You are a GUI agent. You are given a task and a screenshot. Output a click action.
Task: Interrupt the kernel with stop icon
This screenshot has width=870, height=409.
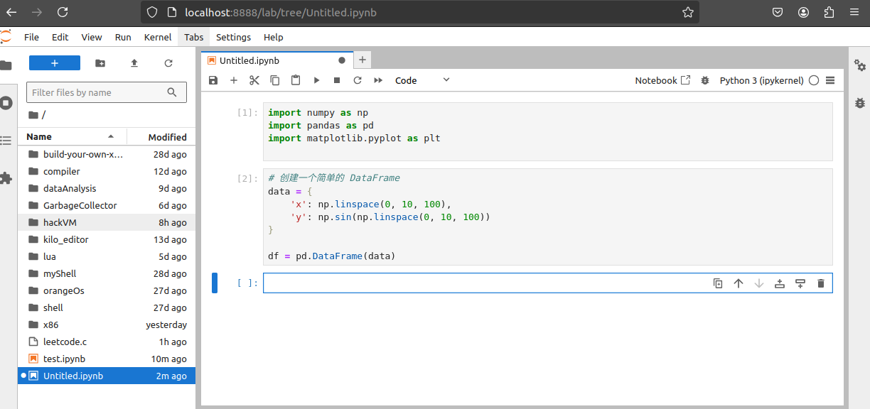point(337,80)
